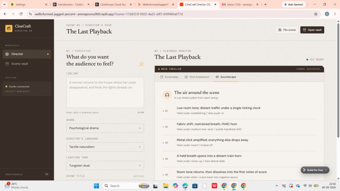340x191 pixels.
Task: Switch to the WellinformedJaggedPercent Replit tab
Action: (156, 4)
